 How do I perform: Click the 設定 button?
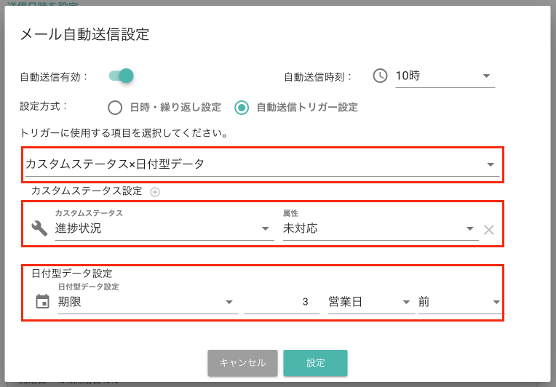point(316,363)
